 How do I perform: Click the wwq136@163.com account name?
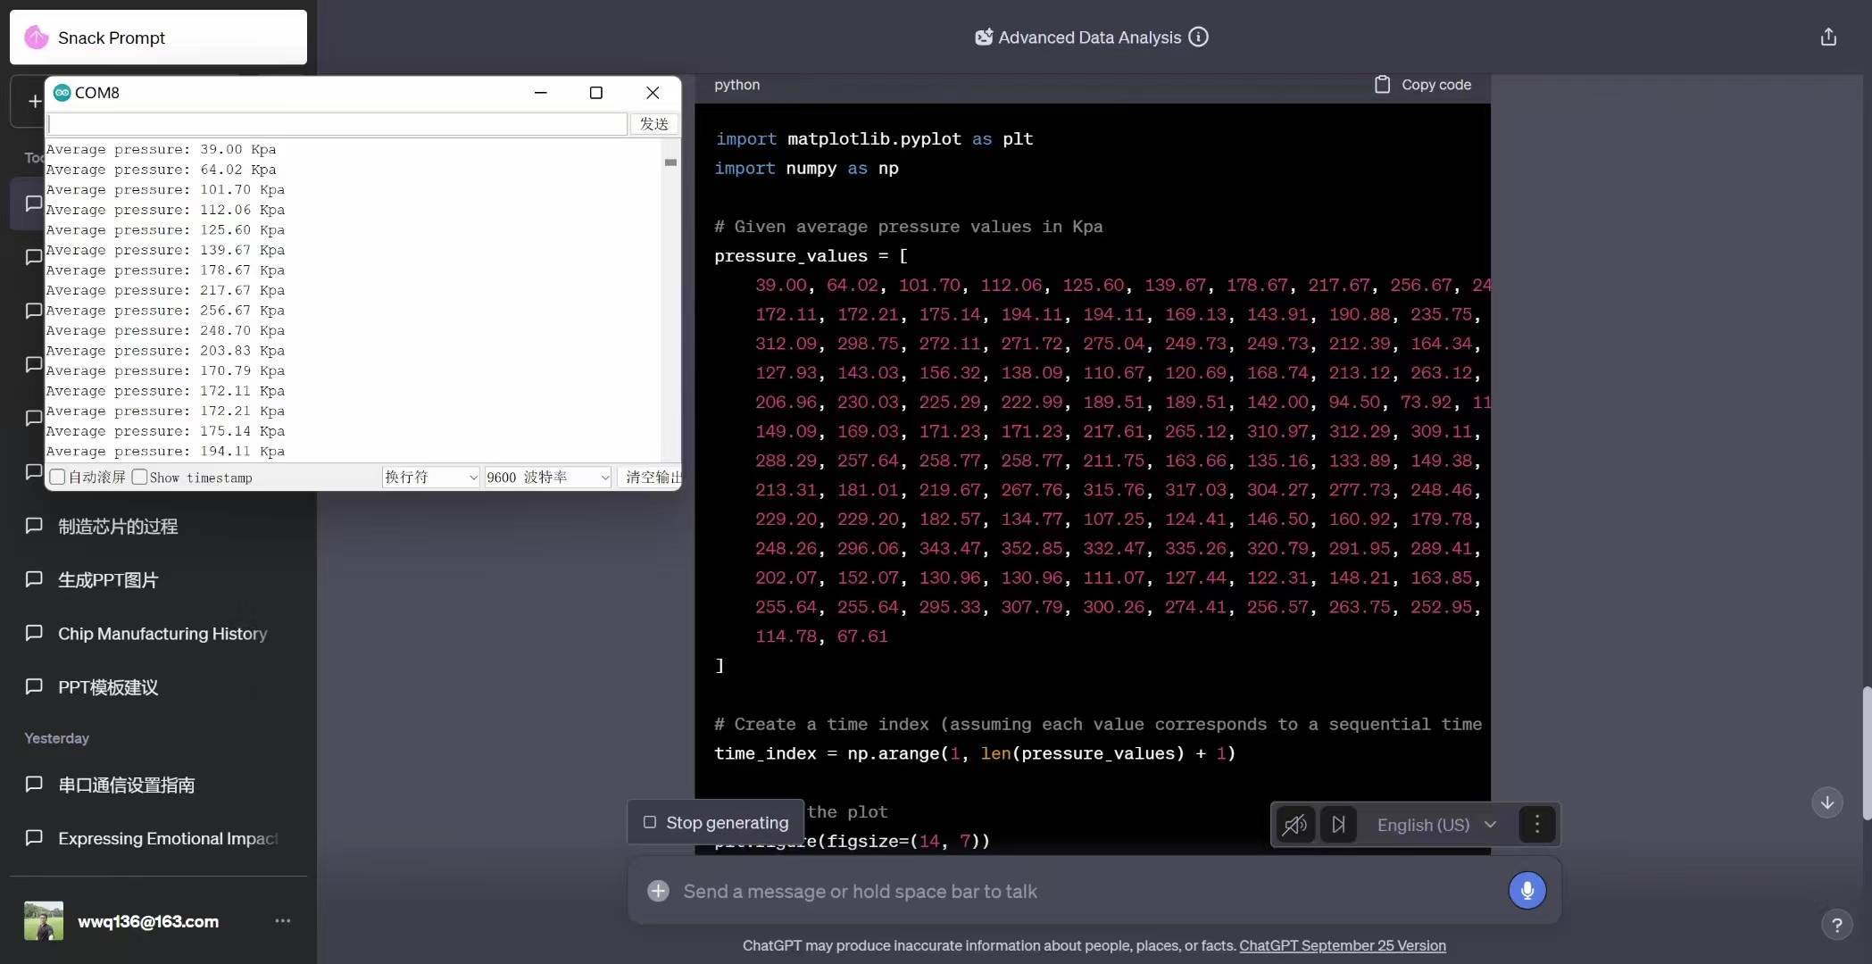148,921
